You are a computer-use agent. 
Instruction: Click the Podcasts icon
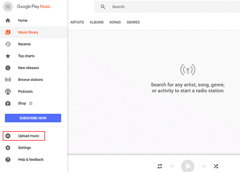click(8, 92)
